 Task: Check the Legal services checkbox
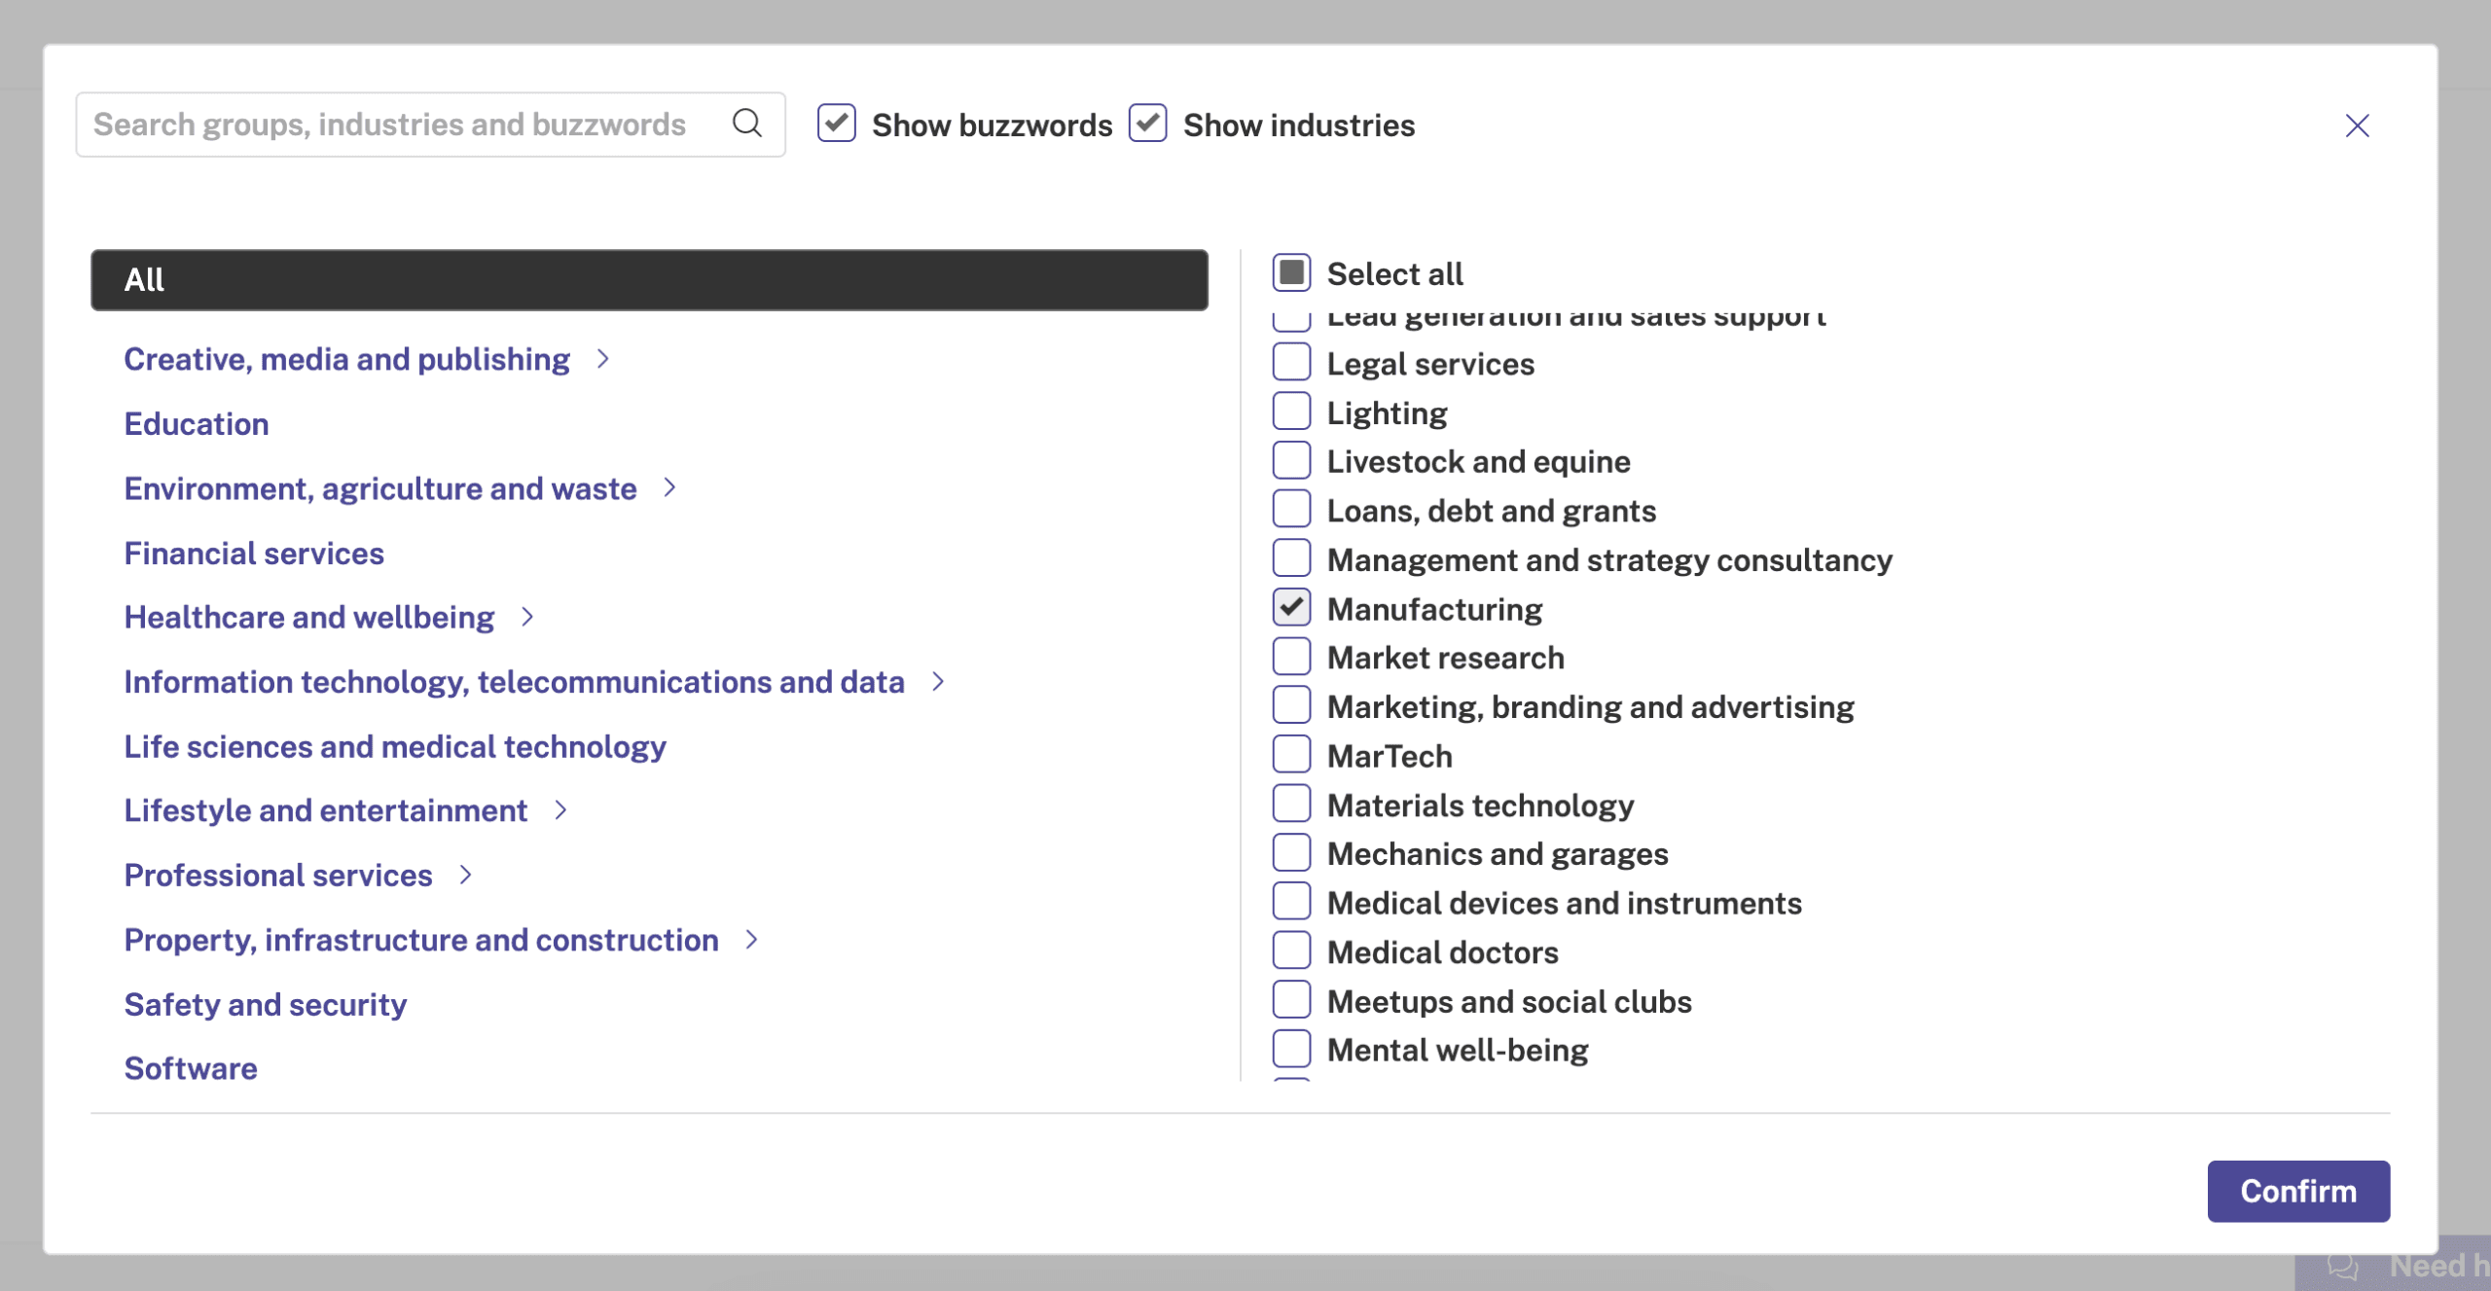coord(1291,362)
